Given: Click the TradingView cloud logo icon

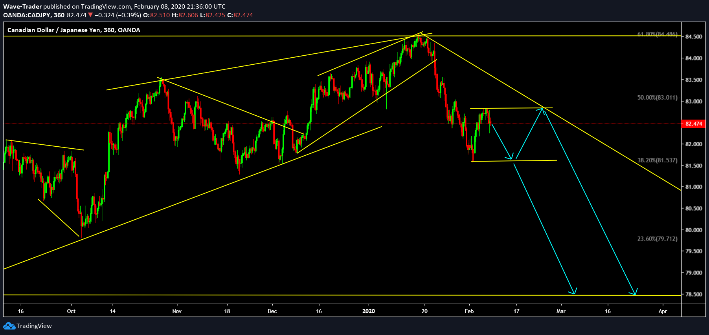Looking at the screenshot, I should coord(9,326).
